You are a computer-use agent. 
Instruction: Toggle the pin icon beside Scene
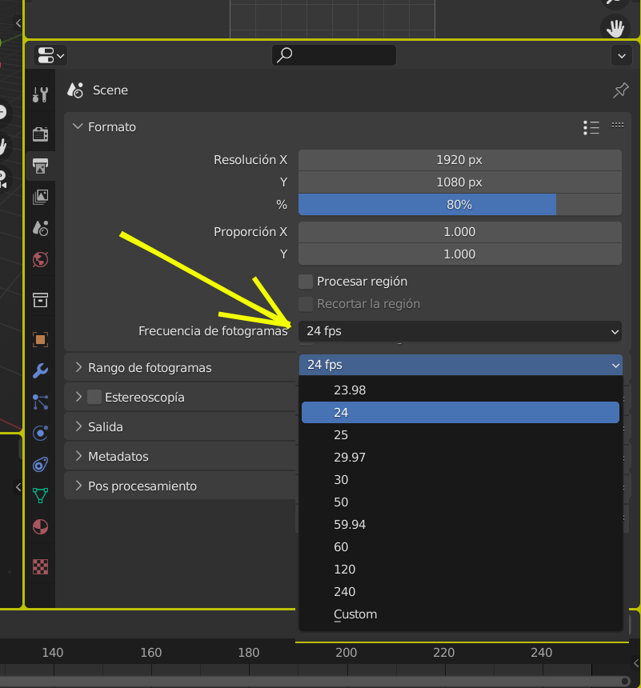pos(620,90)
